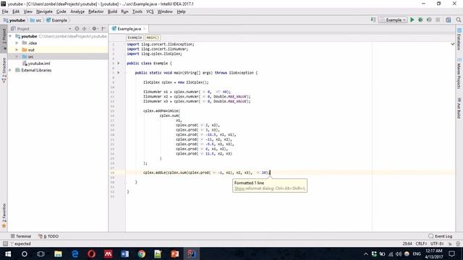Click the run gutter arrow beside class Example
This screenshot has height=260, width=463.
coord(119,63)
